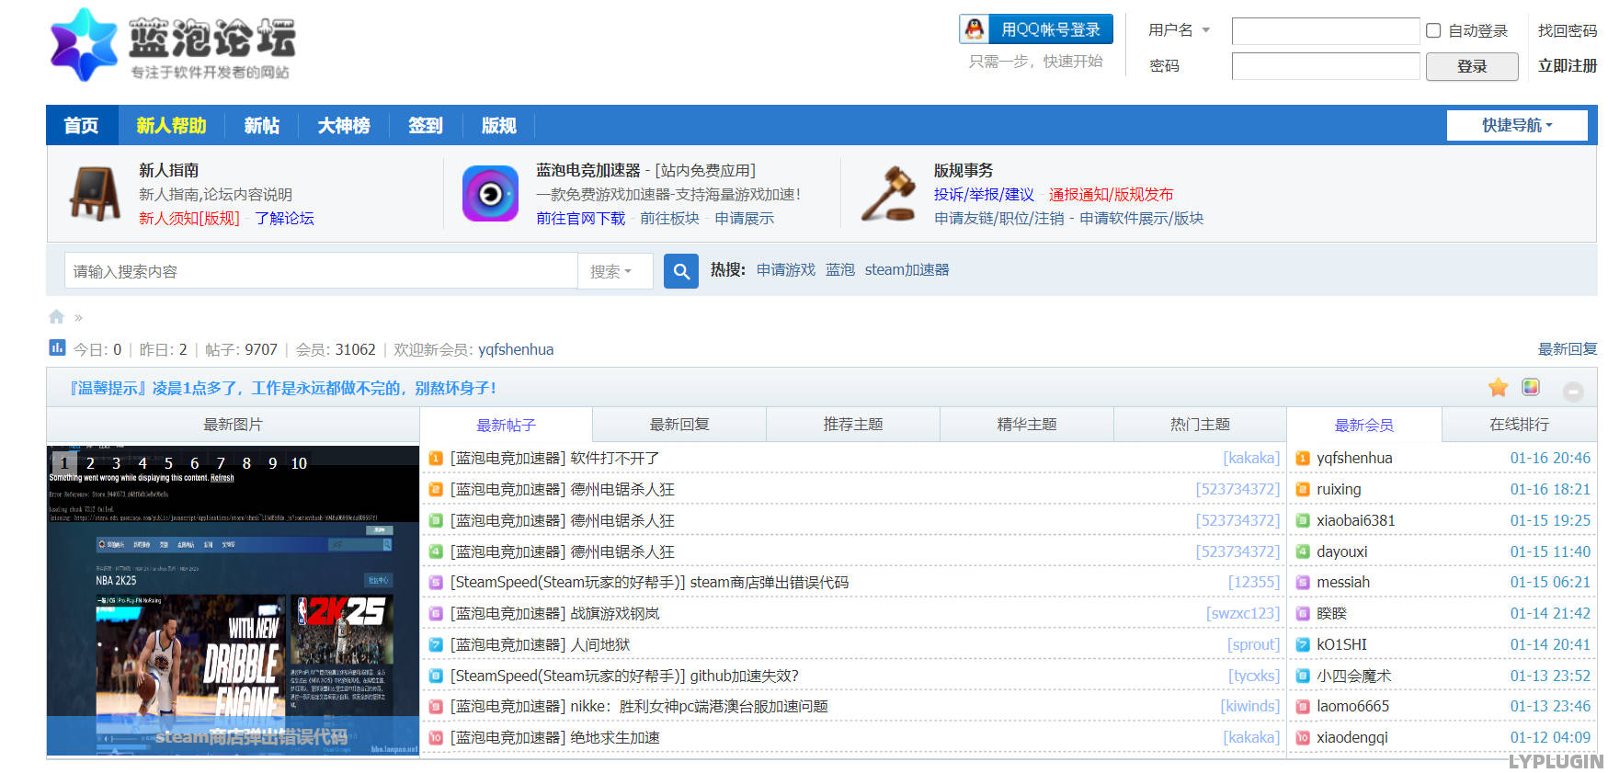This screenshot has height=773, width=1608.
Task: Click rank icon beside member messiah
Action: coord(1303,582)
